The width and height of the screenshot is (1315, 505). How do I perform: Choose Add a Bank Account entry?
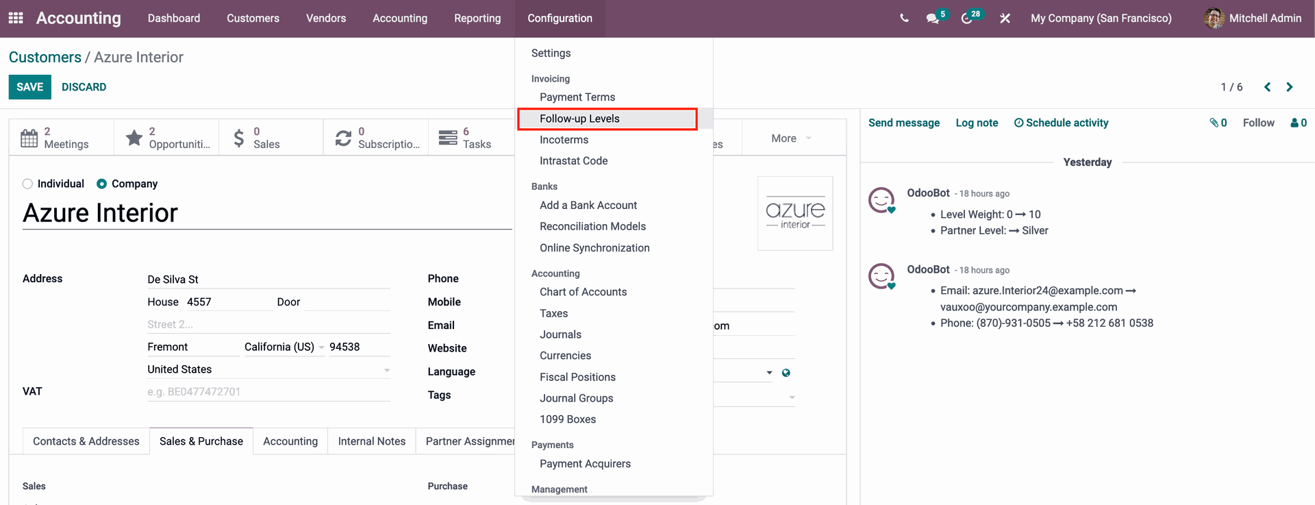[588, 205]
